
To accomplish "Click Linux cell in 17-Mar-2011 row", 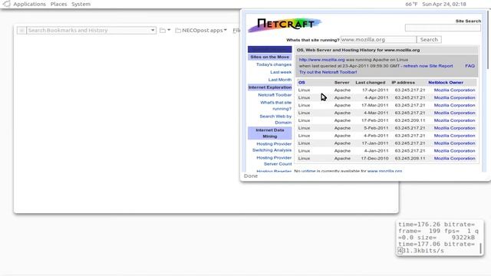I will [x=304, y=105].
